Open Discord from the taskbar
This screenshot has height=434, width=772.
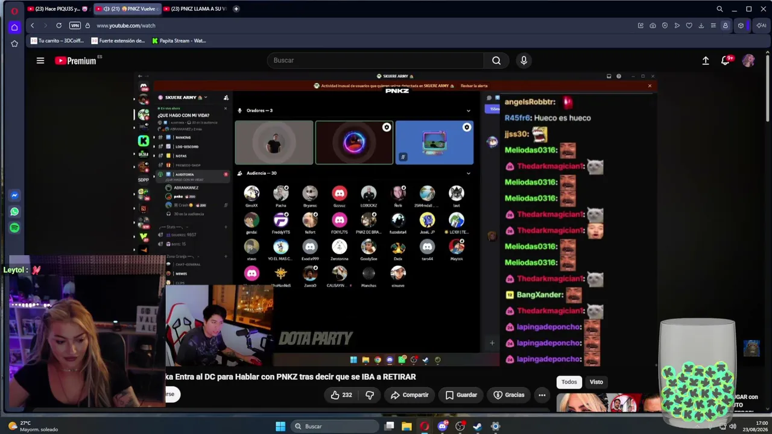(x=443, y=426)
